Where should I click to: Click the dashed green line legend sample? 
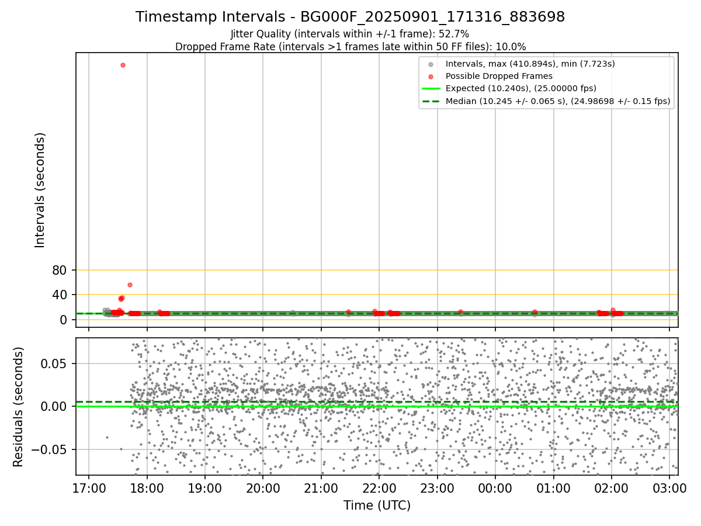(431, 101)
